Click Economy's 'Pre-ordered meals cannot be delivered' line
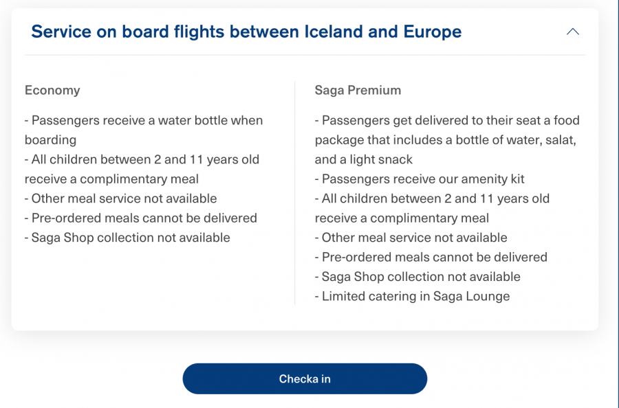This screenshot has height=408, width=619. pyautogui.click(x=141, y=218)
